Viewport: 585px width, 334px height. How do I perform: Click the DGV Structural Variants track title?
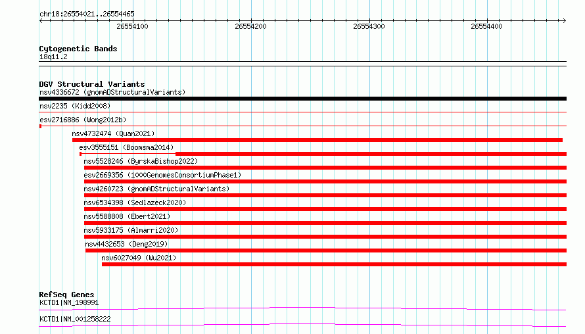(92, 84)
